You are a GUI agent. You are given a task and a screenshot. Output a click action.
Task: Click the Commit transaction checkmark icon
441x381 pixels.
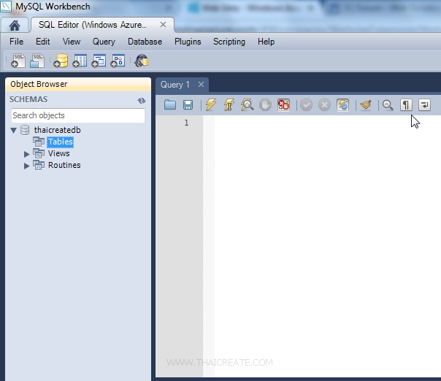306,105
